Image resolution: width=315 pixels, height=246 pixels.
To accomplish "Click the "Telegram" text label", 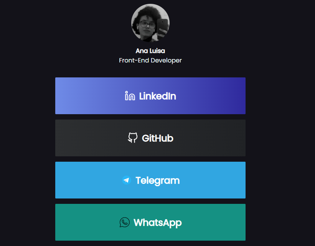I will [157, 180].
